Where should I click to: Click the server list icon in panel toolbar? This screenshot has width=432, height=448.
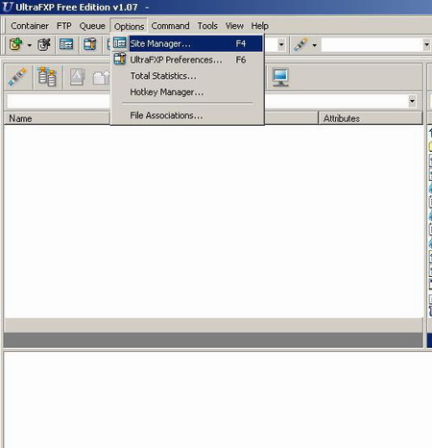(47, 77)
